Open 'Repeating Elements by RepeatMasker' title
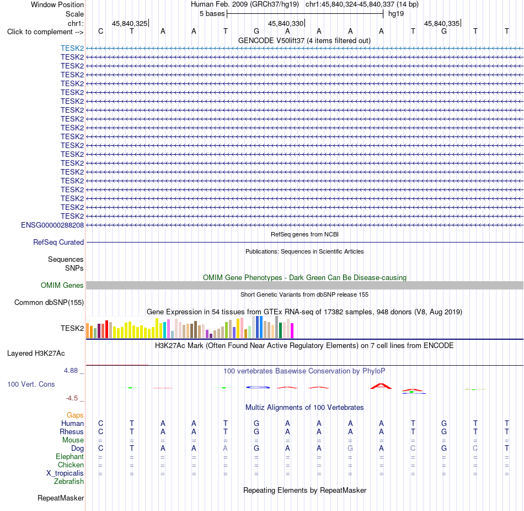 coord(304,490)
